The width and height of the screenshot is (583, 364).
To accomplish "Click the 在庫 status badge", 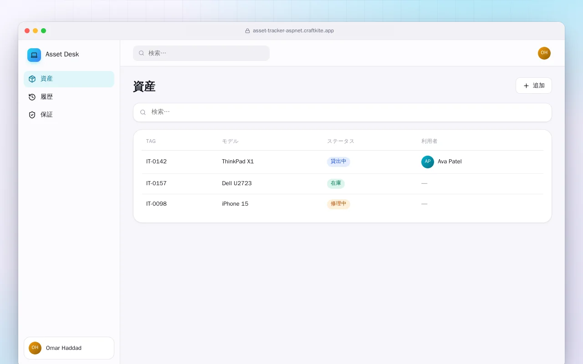I will (x=336, y=183).
